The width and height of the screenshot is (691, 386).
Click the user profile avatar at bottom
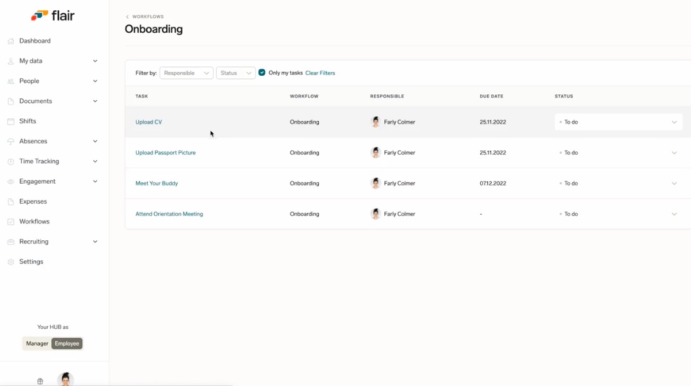coord(66,380)
